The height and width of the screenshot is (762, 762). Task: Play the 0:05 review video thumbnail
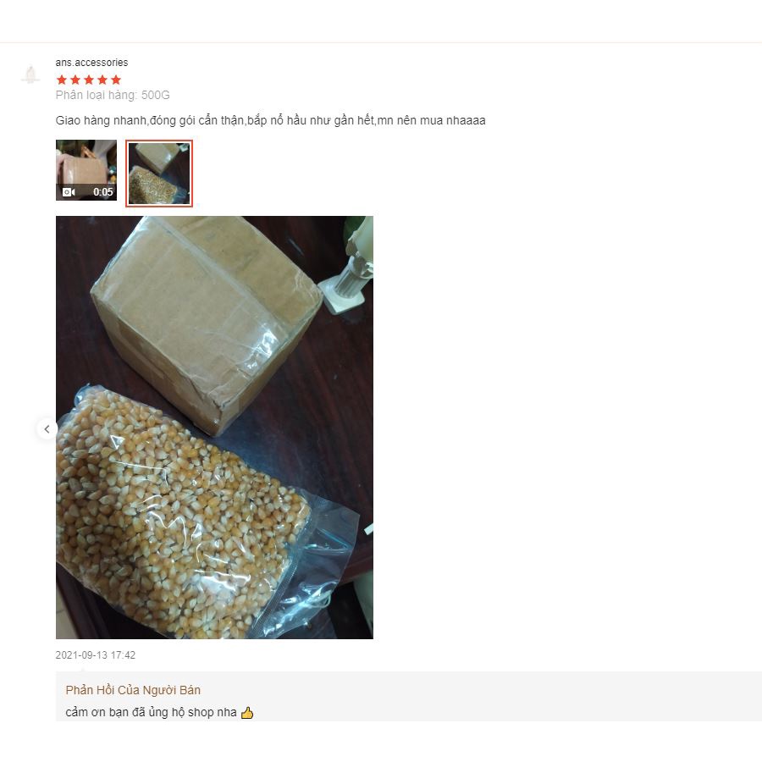pyautogui.click(x=86, y=170)
